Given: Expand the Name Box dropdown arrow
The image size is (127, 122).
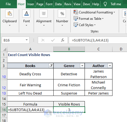Looking at the screenshot, I should point(27,40).
